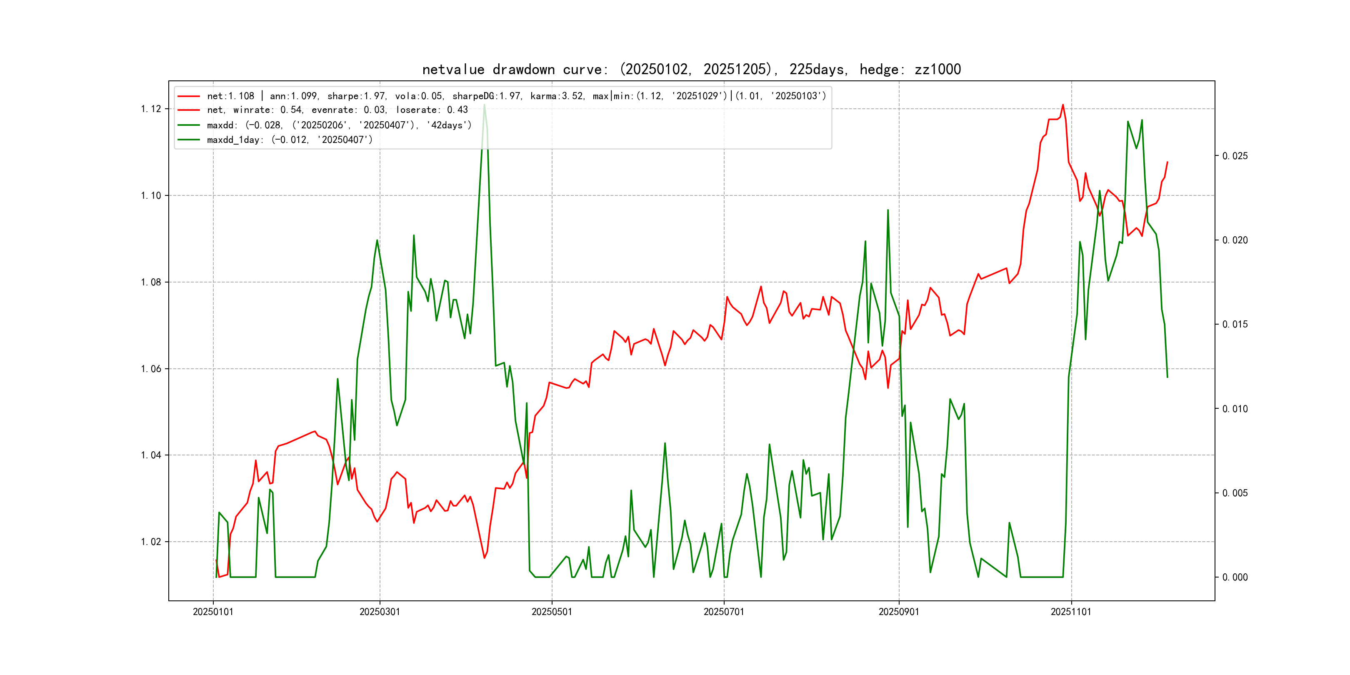The width and height of the screenshot is (1350, 675).
Task: Click the green maxdd legend line swatch
Action: (189, 125)
